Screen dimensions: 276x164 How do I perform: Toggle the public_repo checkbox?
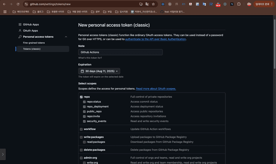coord(84,112)
